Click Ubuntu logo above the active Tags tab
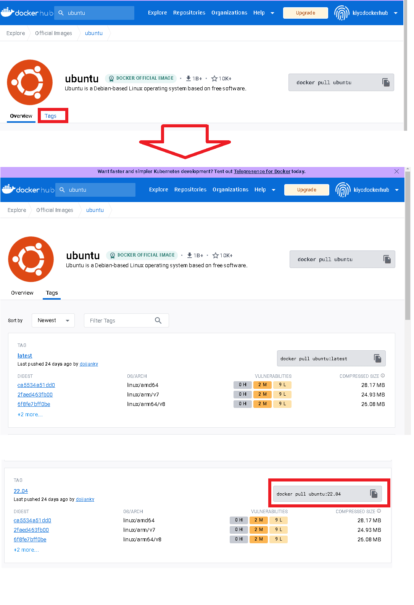Viewport: 414px width, 605px height. pyautogui.click(x=31, y=259)
